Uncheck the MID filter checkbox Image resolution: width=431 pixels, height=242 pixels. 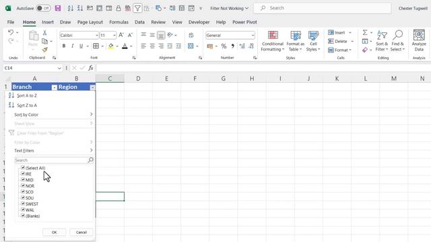tap(23, 179)
